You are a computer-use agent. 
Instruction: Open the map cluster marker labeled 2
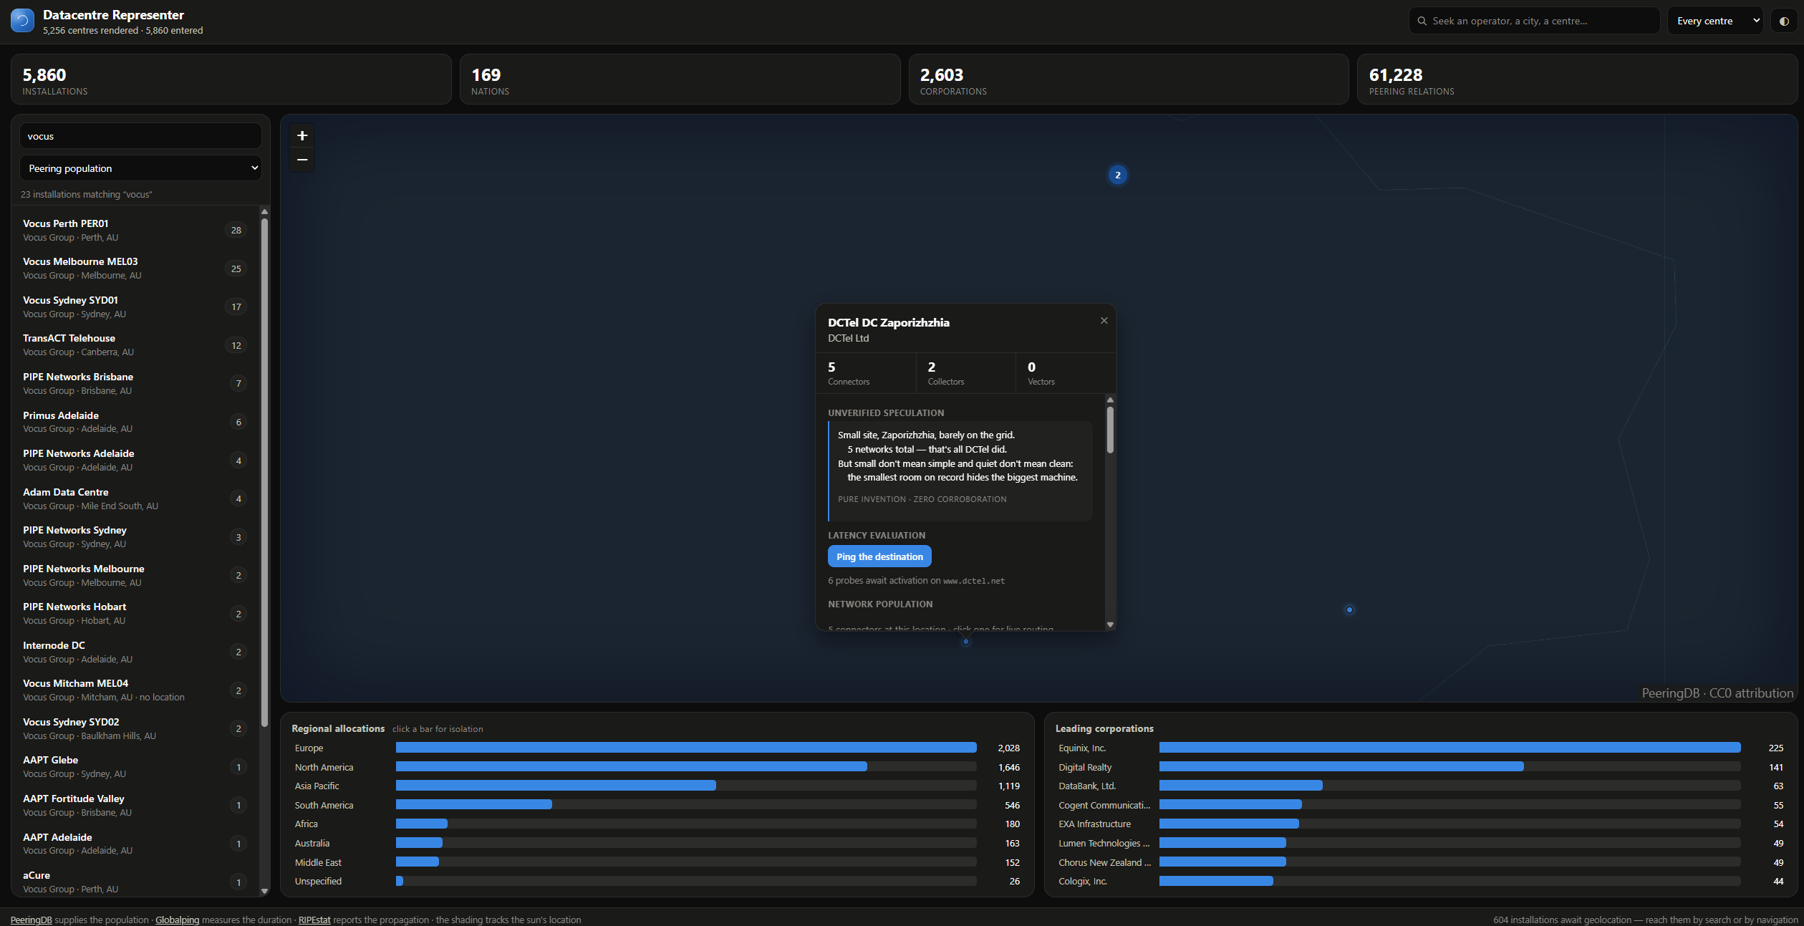pyautogui.click(x=1117, y=175)
